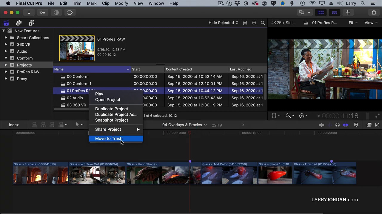This screenshot has width=382, height=214.
Task: Open the timeline Index button
Action: (14, 125)
